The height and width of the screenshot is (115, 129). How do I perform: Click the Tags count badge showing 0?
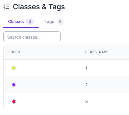pyautogui.click(x=60, y=22)
